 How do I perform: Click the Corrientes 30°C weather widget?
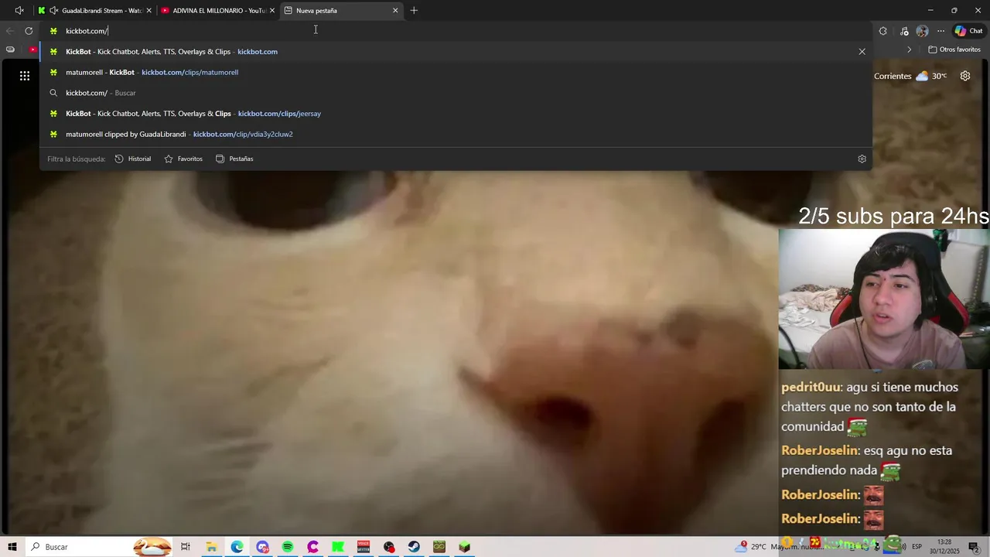pos(910,76)
